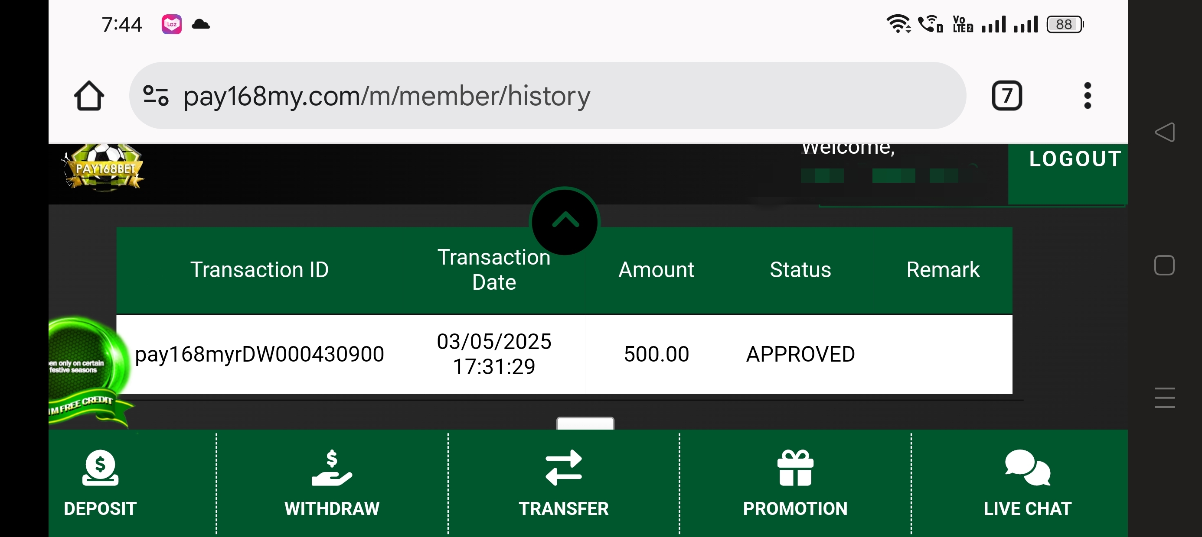Tap the browser home icon

(x=88, y=96)
